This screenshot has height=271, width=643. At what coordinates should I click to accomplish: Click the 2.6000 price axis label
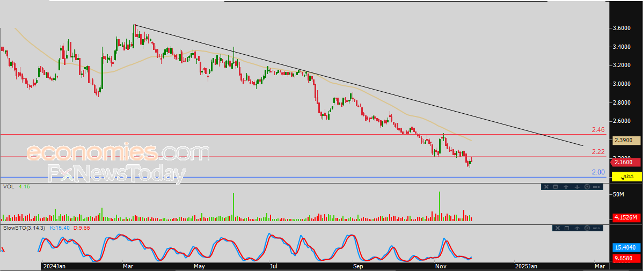click(x=623, y=121)
